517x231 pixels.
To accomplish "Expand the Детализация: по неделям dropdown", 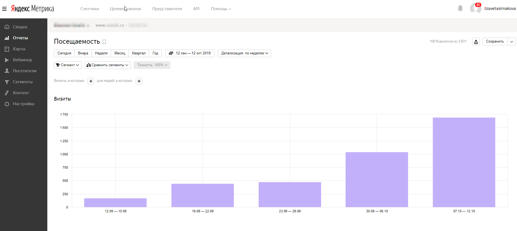I will point(244,53).
